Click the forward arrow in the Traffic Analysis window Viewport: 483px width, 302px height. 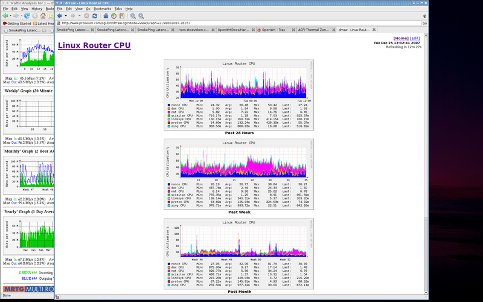[x=16, y=16]
